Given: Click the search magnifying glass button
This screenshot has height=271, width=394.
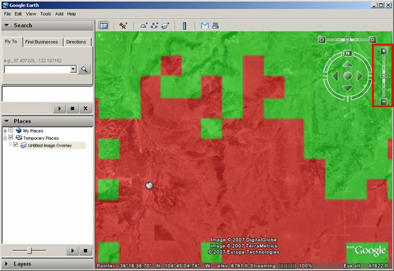Looking at the screenshot, I should click(84, 70).
